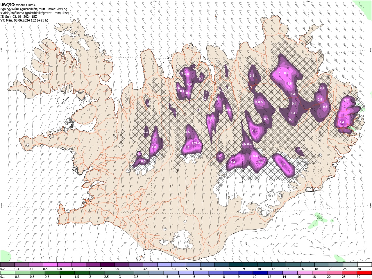Pick the bottom-scale swatch between 7 and 8
This screenshot has height=279, width=372.
tap(216, 273)
